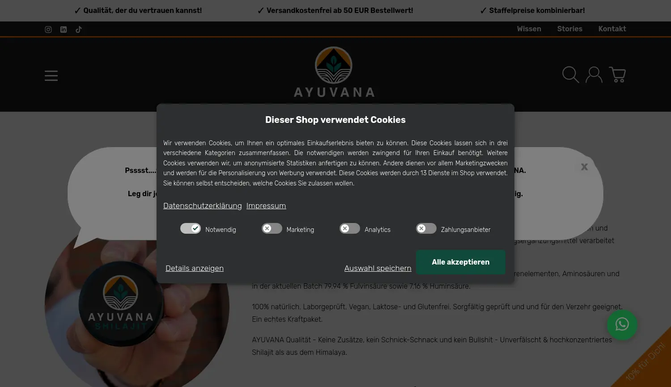Enable the Zahlungsanbieter cookies toggle
Viewport: 671px width, 387px height.
(426, 228)
